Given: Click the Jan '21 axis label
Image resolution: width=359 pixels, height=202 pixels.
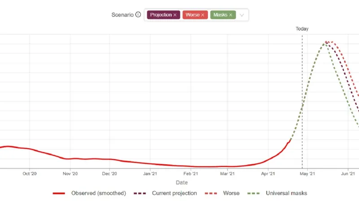Looking at the screenshot, I should click(150, 173).
